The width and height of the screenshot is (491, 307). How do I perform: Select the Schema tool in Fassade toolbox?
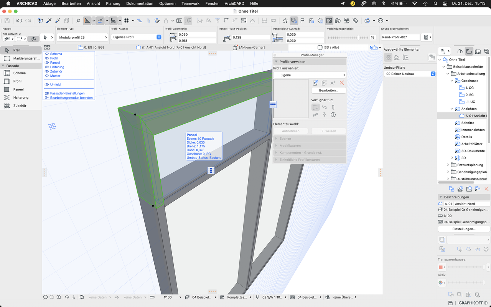click(x=21, y=73)
